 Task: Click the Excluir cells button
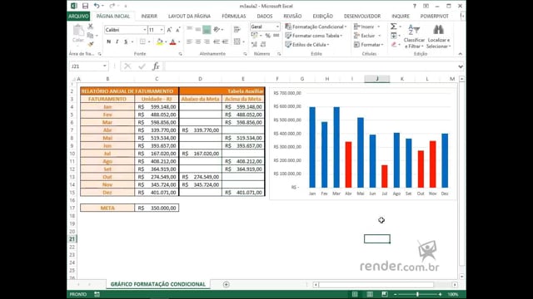click(x=367, y=35)
